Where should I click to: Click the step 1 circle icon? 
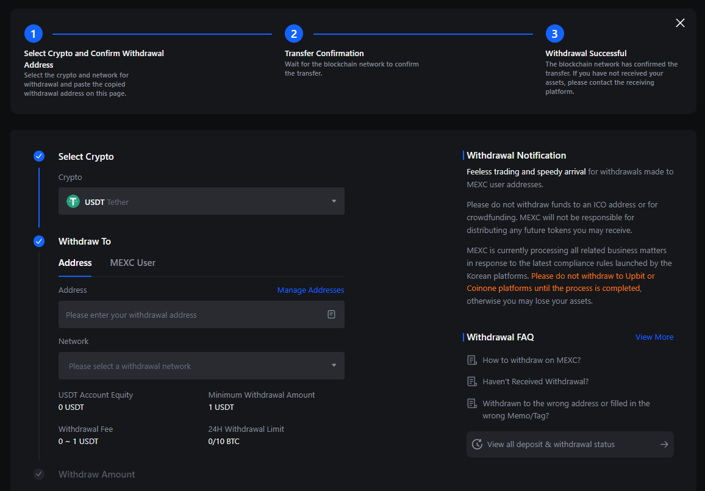[x=34, y=34]
